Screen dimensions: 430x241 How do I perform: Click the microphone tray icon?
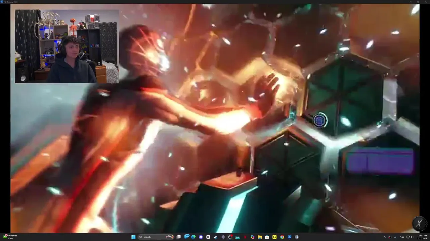(x=395, y=237)
